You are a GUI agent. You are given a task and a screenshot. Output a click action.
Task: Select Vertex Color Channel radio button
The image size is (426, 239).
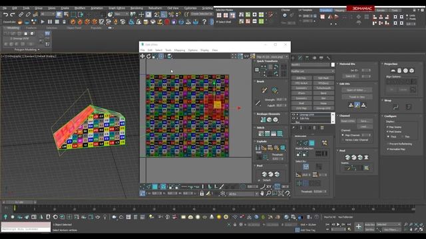[343, 140]
